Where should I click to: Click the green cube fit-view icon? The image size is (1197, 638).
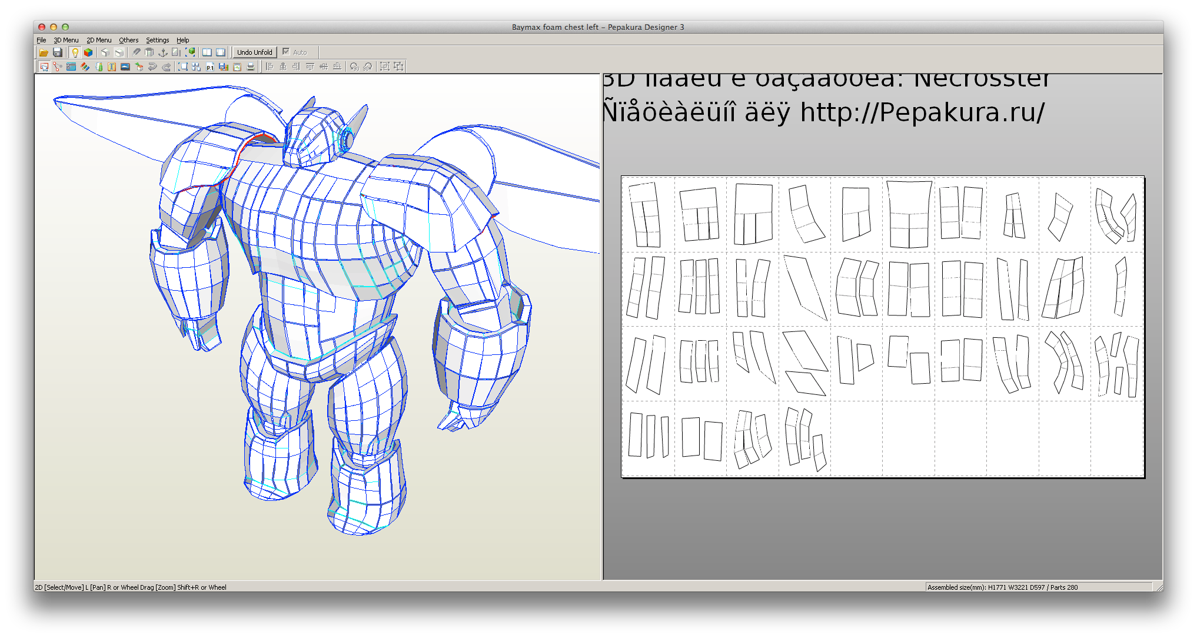pos(190,52)
